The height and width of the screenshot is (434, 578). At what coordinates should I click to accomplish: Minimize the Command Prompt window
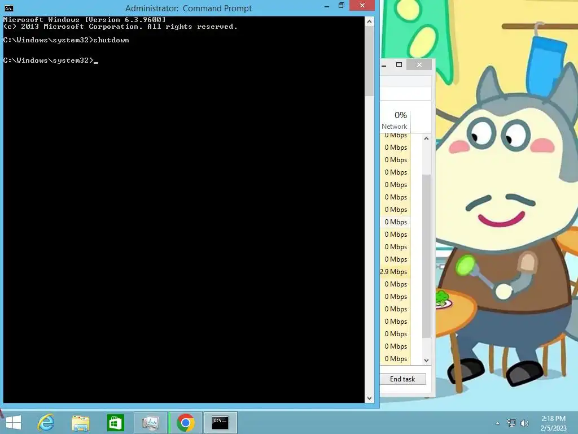pos(327,6)
